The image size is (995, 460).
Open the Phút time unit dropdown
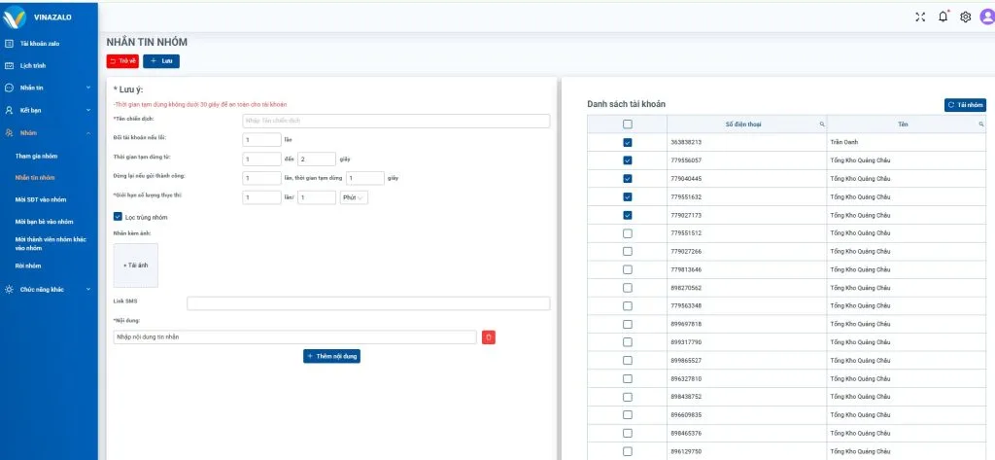(x=354, y=197)
